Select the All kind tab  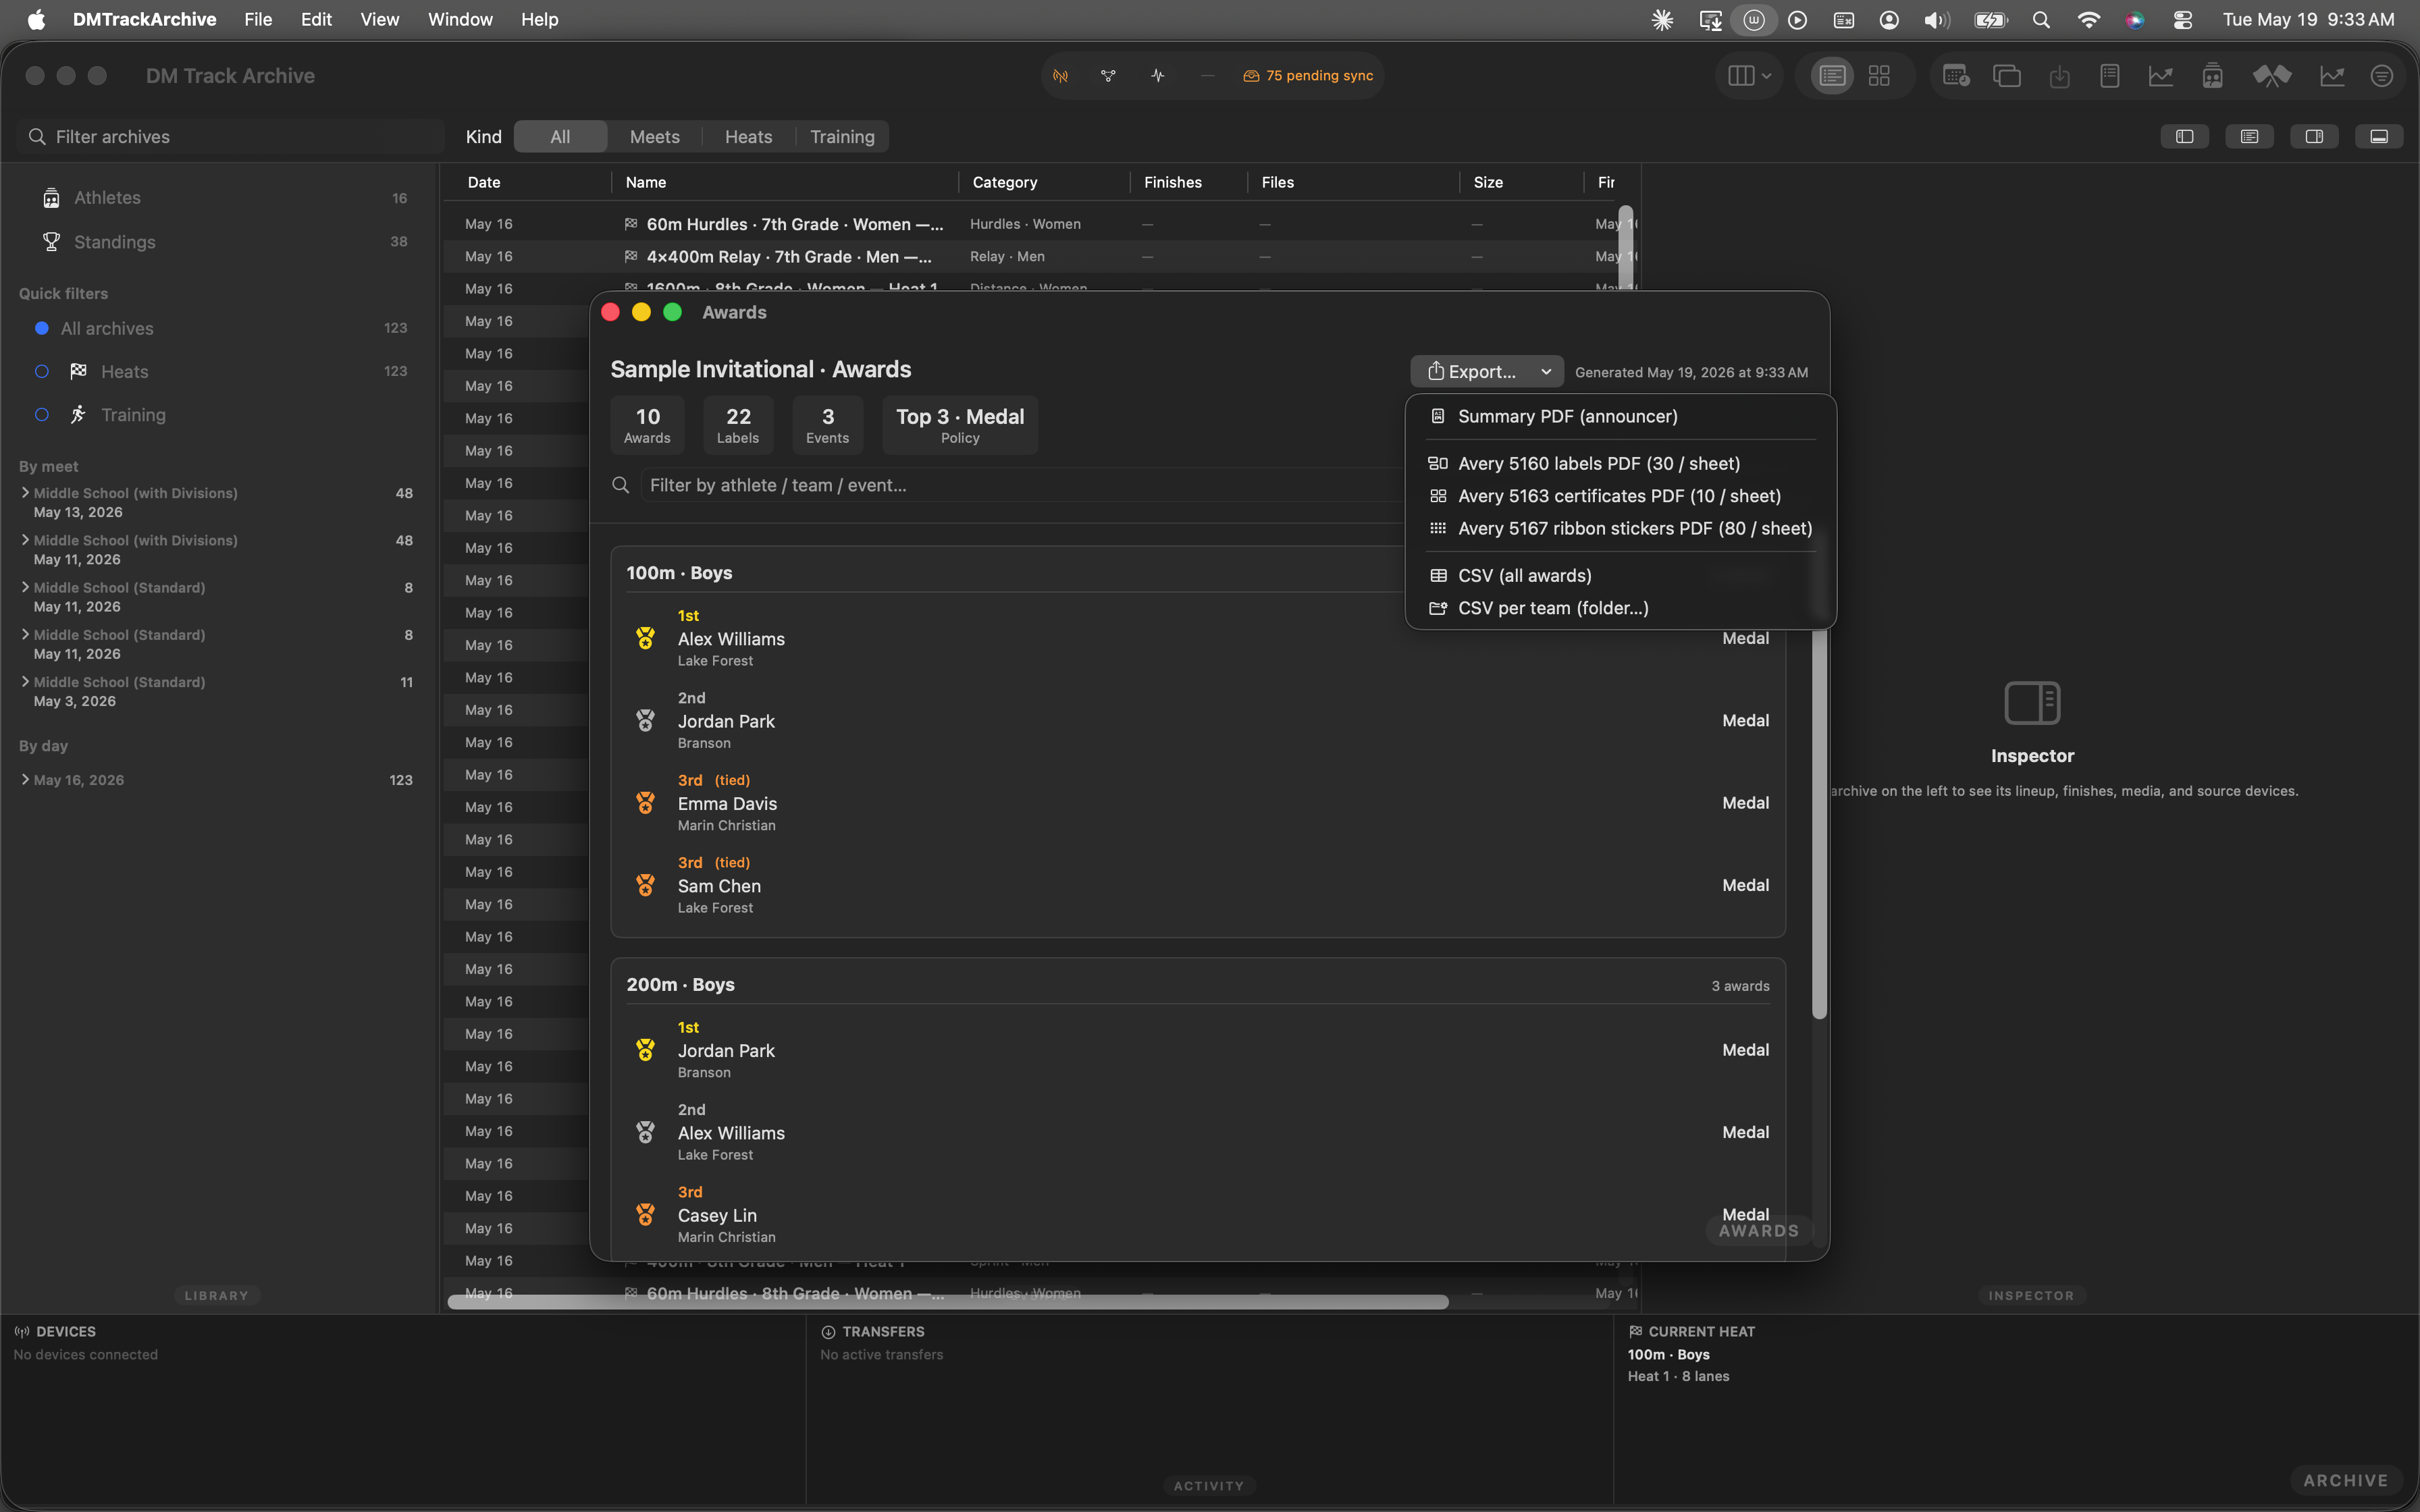pos(560,137)
